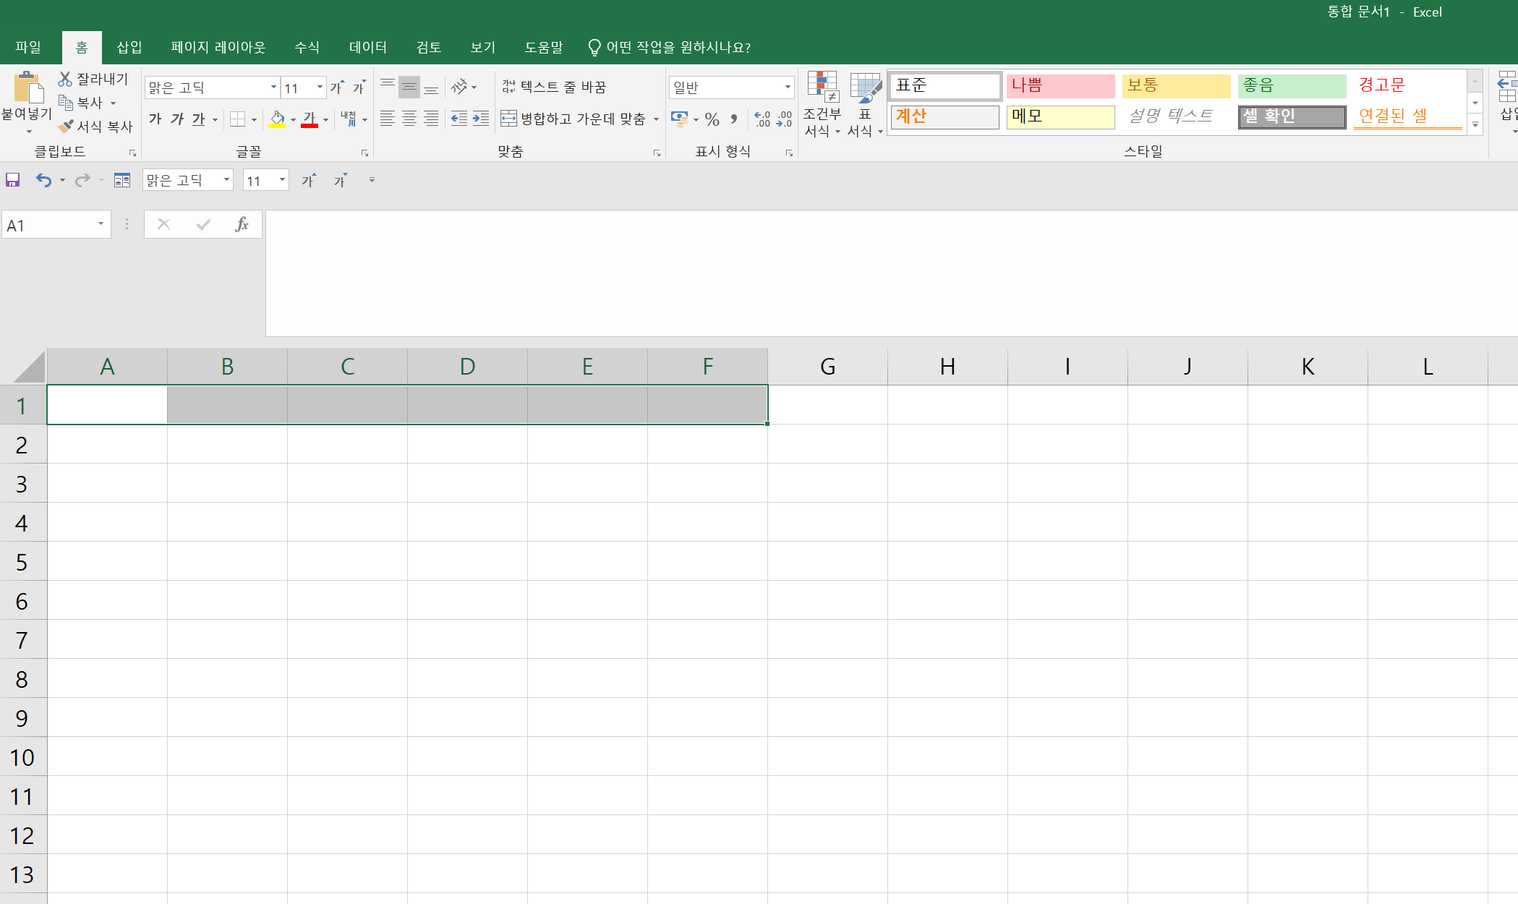Click the Cut (잘라내기) scissors icon
Screen dimensions: 1518x904
pyautogui.click(x=65, y=79)
